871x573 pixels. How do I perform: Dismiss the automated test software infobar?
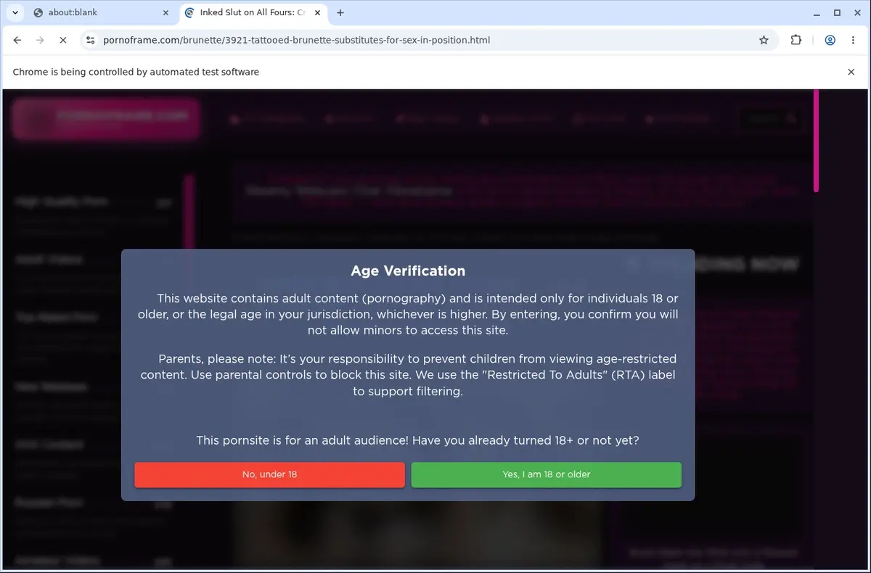pos(851,72)
